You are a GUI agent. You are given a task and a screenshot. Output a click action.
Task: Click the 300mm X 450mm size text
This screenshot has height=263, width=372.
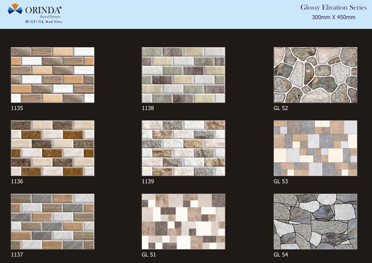(x=333, y=17)
